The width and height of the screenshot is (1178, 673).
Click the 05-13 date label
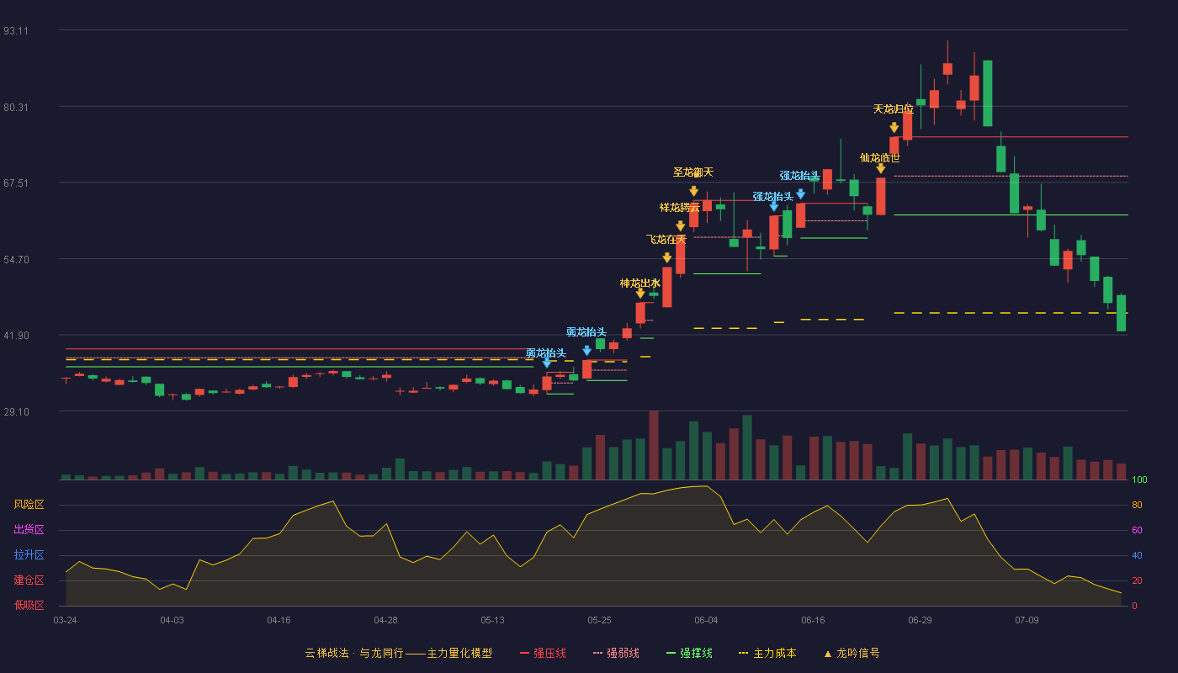coord(492,620)
